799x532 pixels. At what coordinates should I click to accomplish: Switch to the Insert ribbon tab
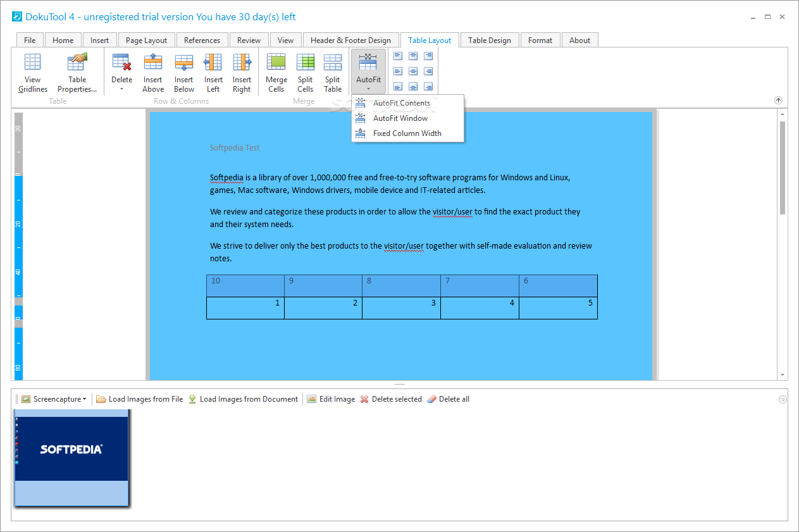click(99, 40)
